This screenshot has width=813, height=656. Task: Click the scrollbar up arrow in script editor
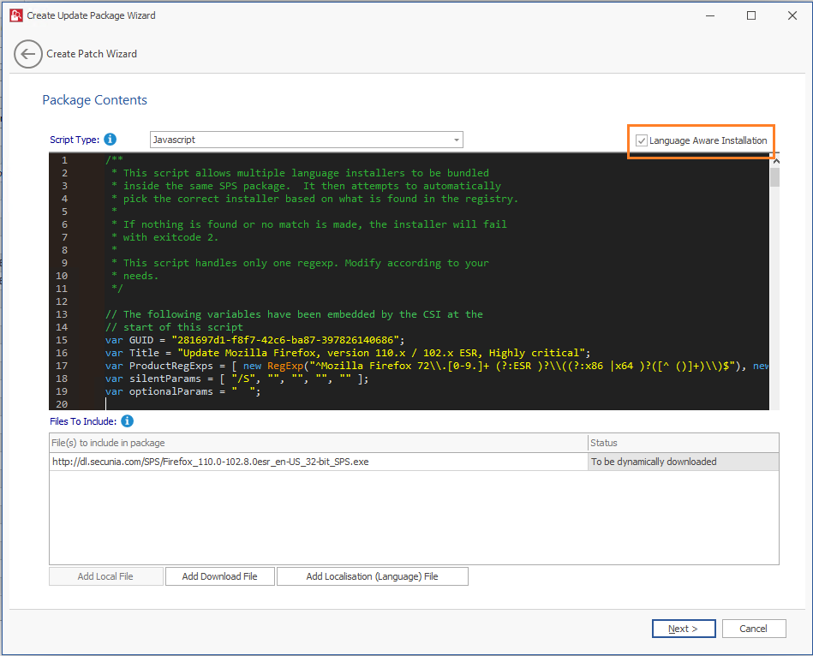[x=775, y=161]
